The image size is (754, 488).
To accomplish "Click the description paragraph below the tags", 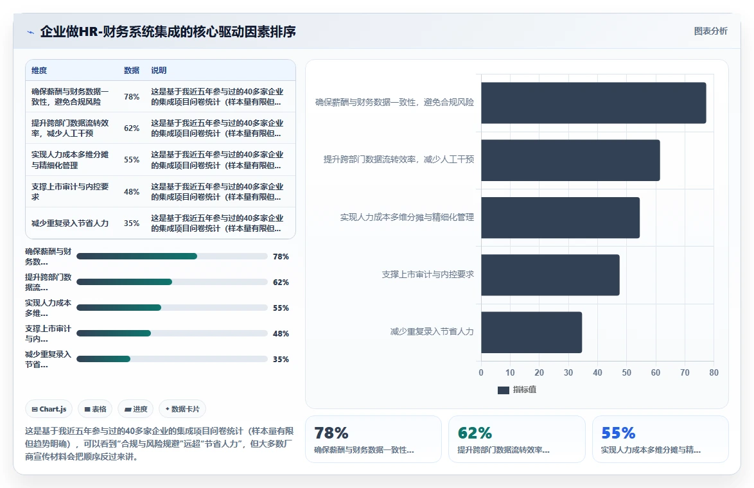I will pyautogui.click(x=159, y=444).
